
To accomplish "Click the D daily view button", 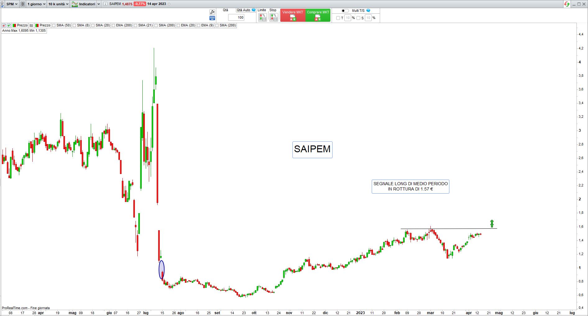I will [x=23, y=4].
